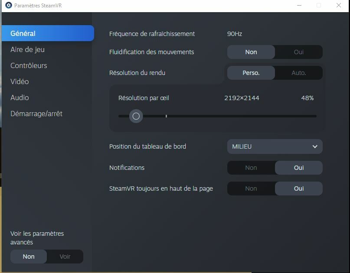The width and height of the screenshot is (350, 273).
Task: Click the chevron arrow of the MILIEU dropdown
Action: point(315,146)
